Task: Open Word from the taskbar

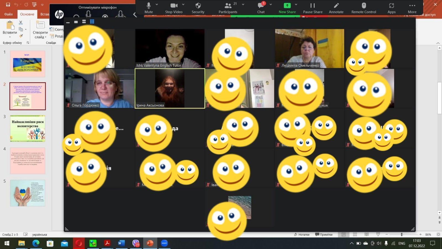Action: coord(121,243)
